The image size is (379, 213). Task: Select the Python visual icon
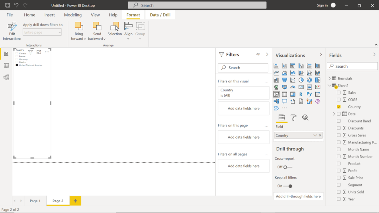point(309,94)
